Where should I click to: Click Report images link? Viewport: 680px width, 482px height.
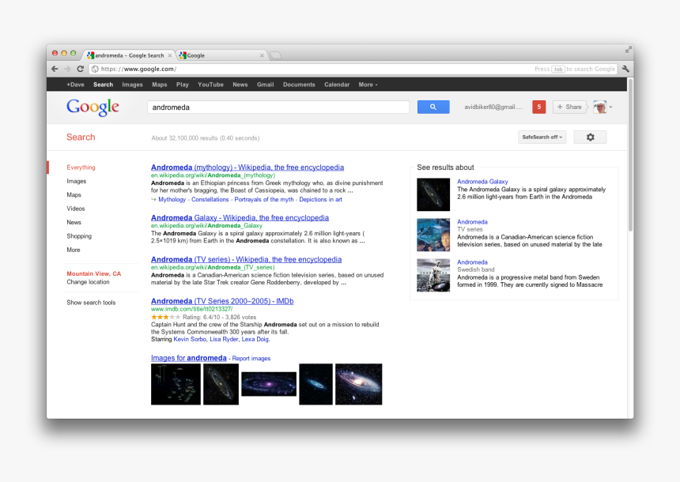click(251, 359)
